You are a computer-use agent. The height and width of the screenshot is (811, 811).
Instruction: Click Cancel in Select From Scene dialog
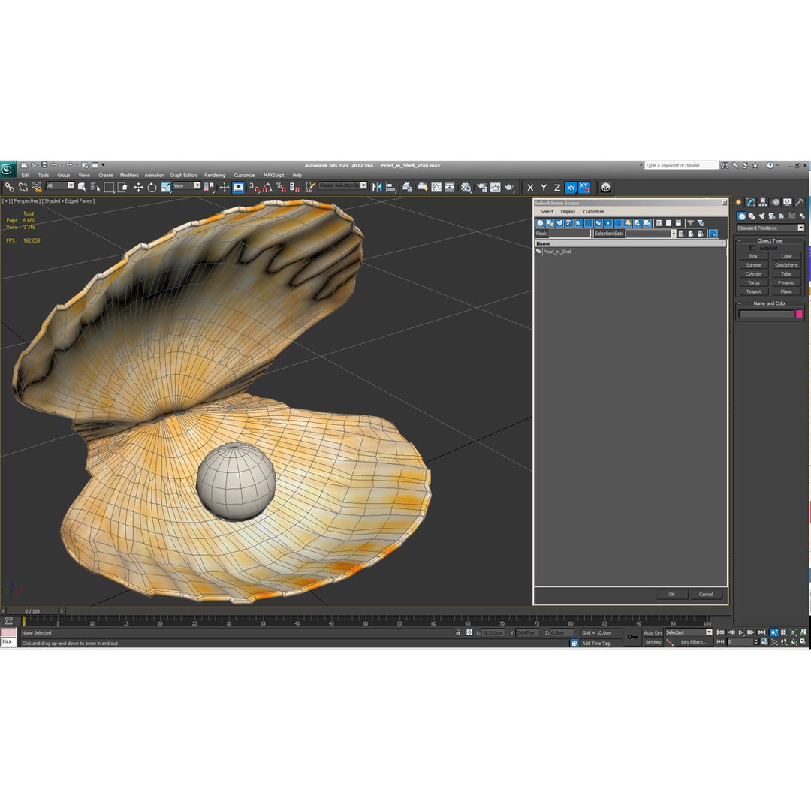tap(705, 594)
